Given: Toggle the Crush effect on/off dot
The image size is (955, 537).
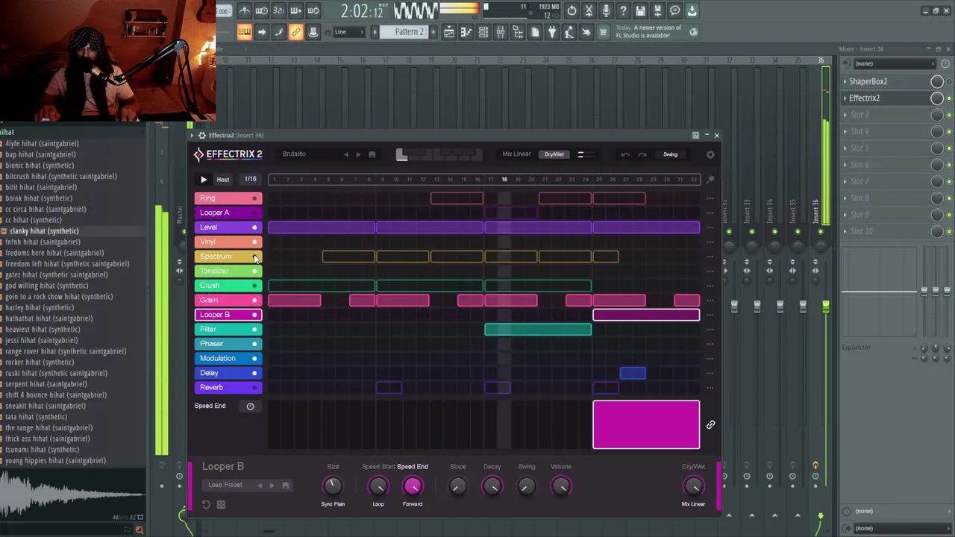Looking at the screenshot, I should coord(254,286).
